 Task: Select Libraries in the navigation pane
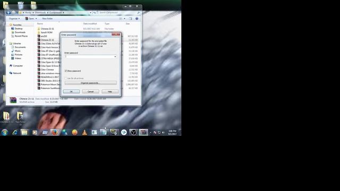tap(17, 44)
